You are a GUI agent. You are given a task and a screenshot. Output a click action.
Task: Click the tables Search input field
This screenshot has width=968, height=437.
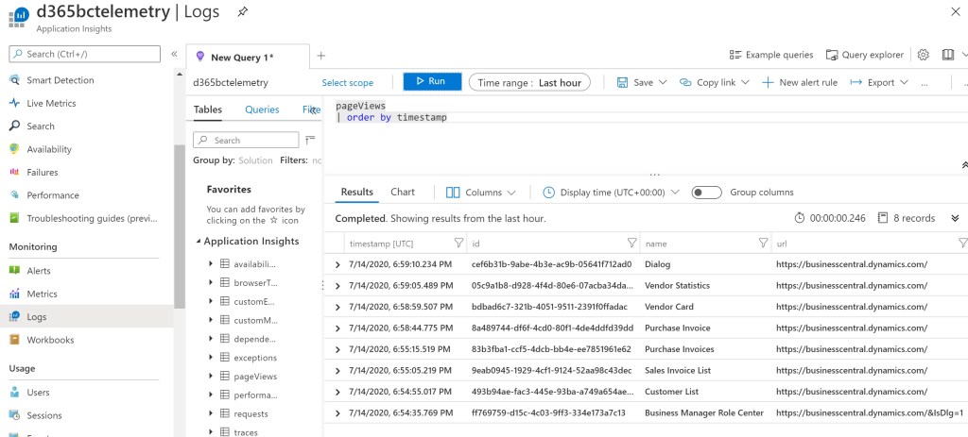246,140
